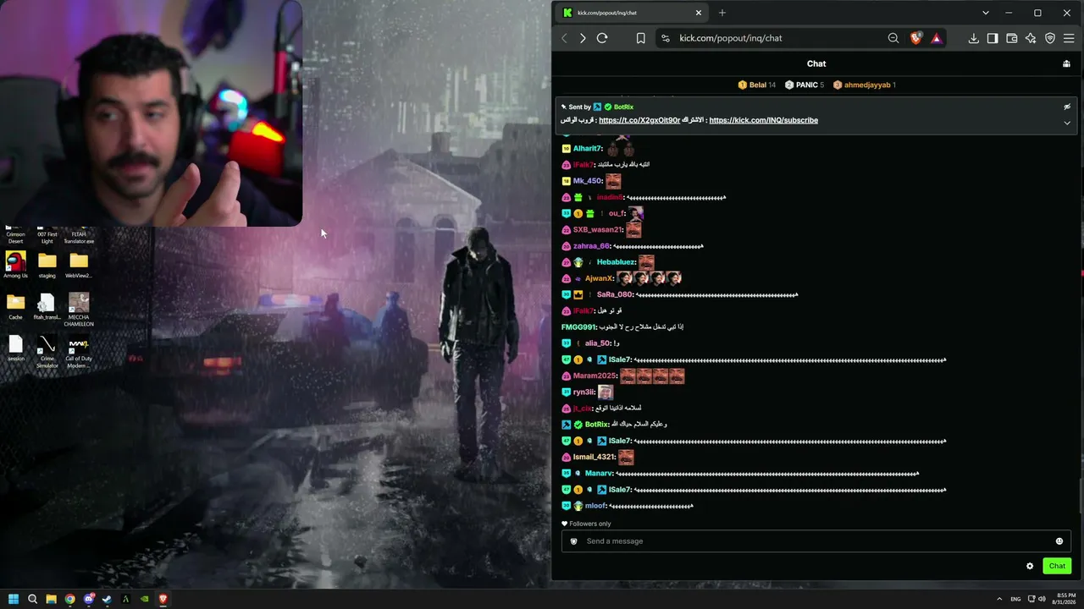Toggle the Brave sidebar panel
This screenshot has height=609, width=1084.
[993, 38]
